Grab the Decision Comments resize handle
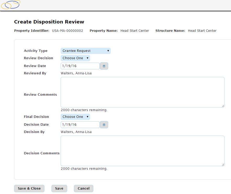 coord(223,165)
